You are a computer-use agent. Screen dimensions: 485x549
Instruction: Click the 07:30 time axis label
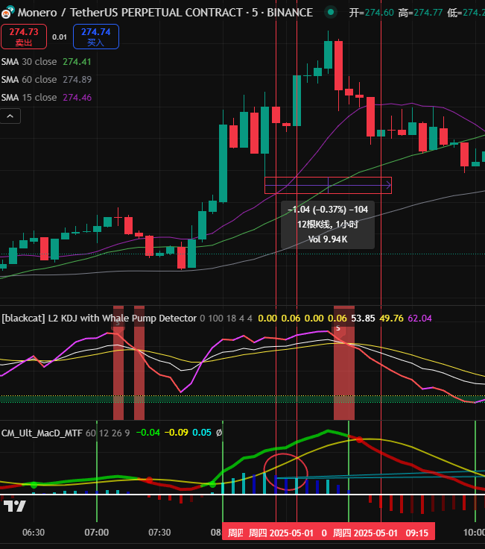point(159,533)
